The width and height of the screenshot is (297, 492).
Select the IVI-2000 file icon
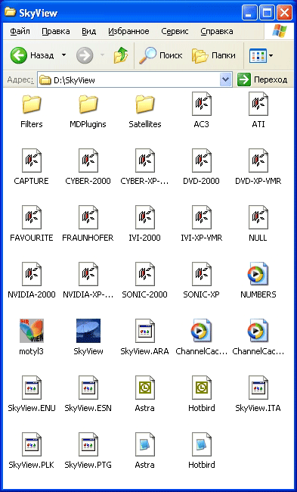coord(145,217)
